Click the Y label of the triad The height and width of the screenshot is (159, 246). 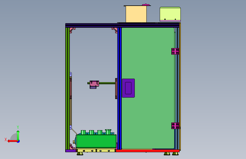coord(18,127)
